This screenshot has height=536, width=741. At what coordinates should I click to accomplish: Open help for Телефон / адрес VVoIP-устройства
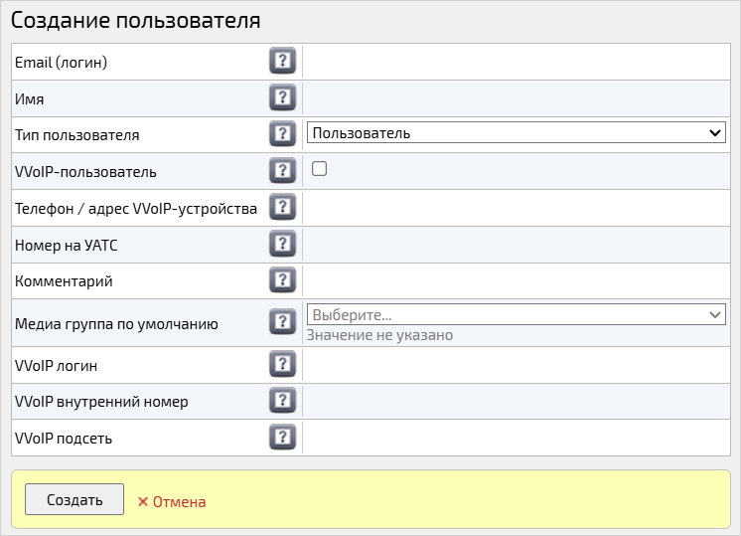coord(283,208)
